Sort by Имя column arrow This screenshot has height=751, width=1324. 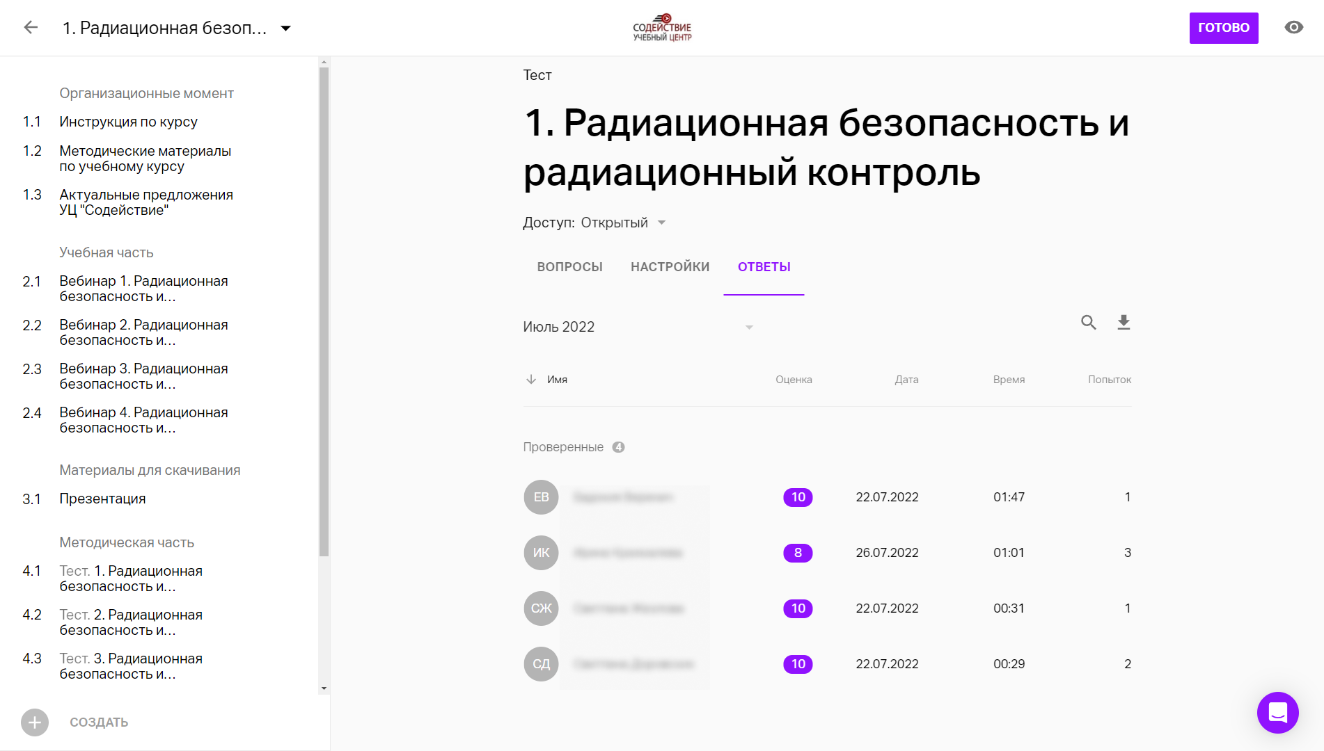point(531,380)
